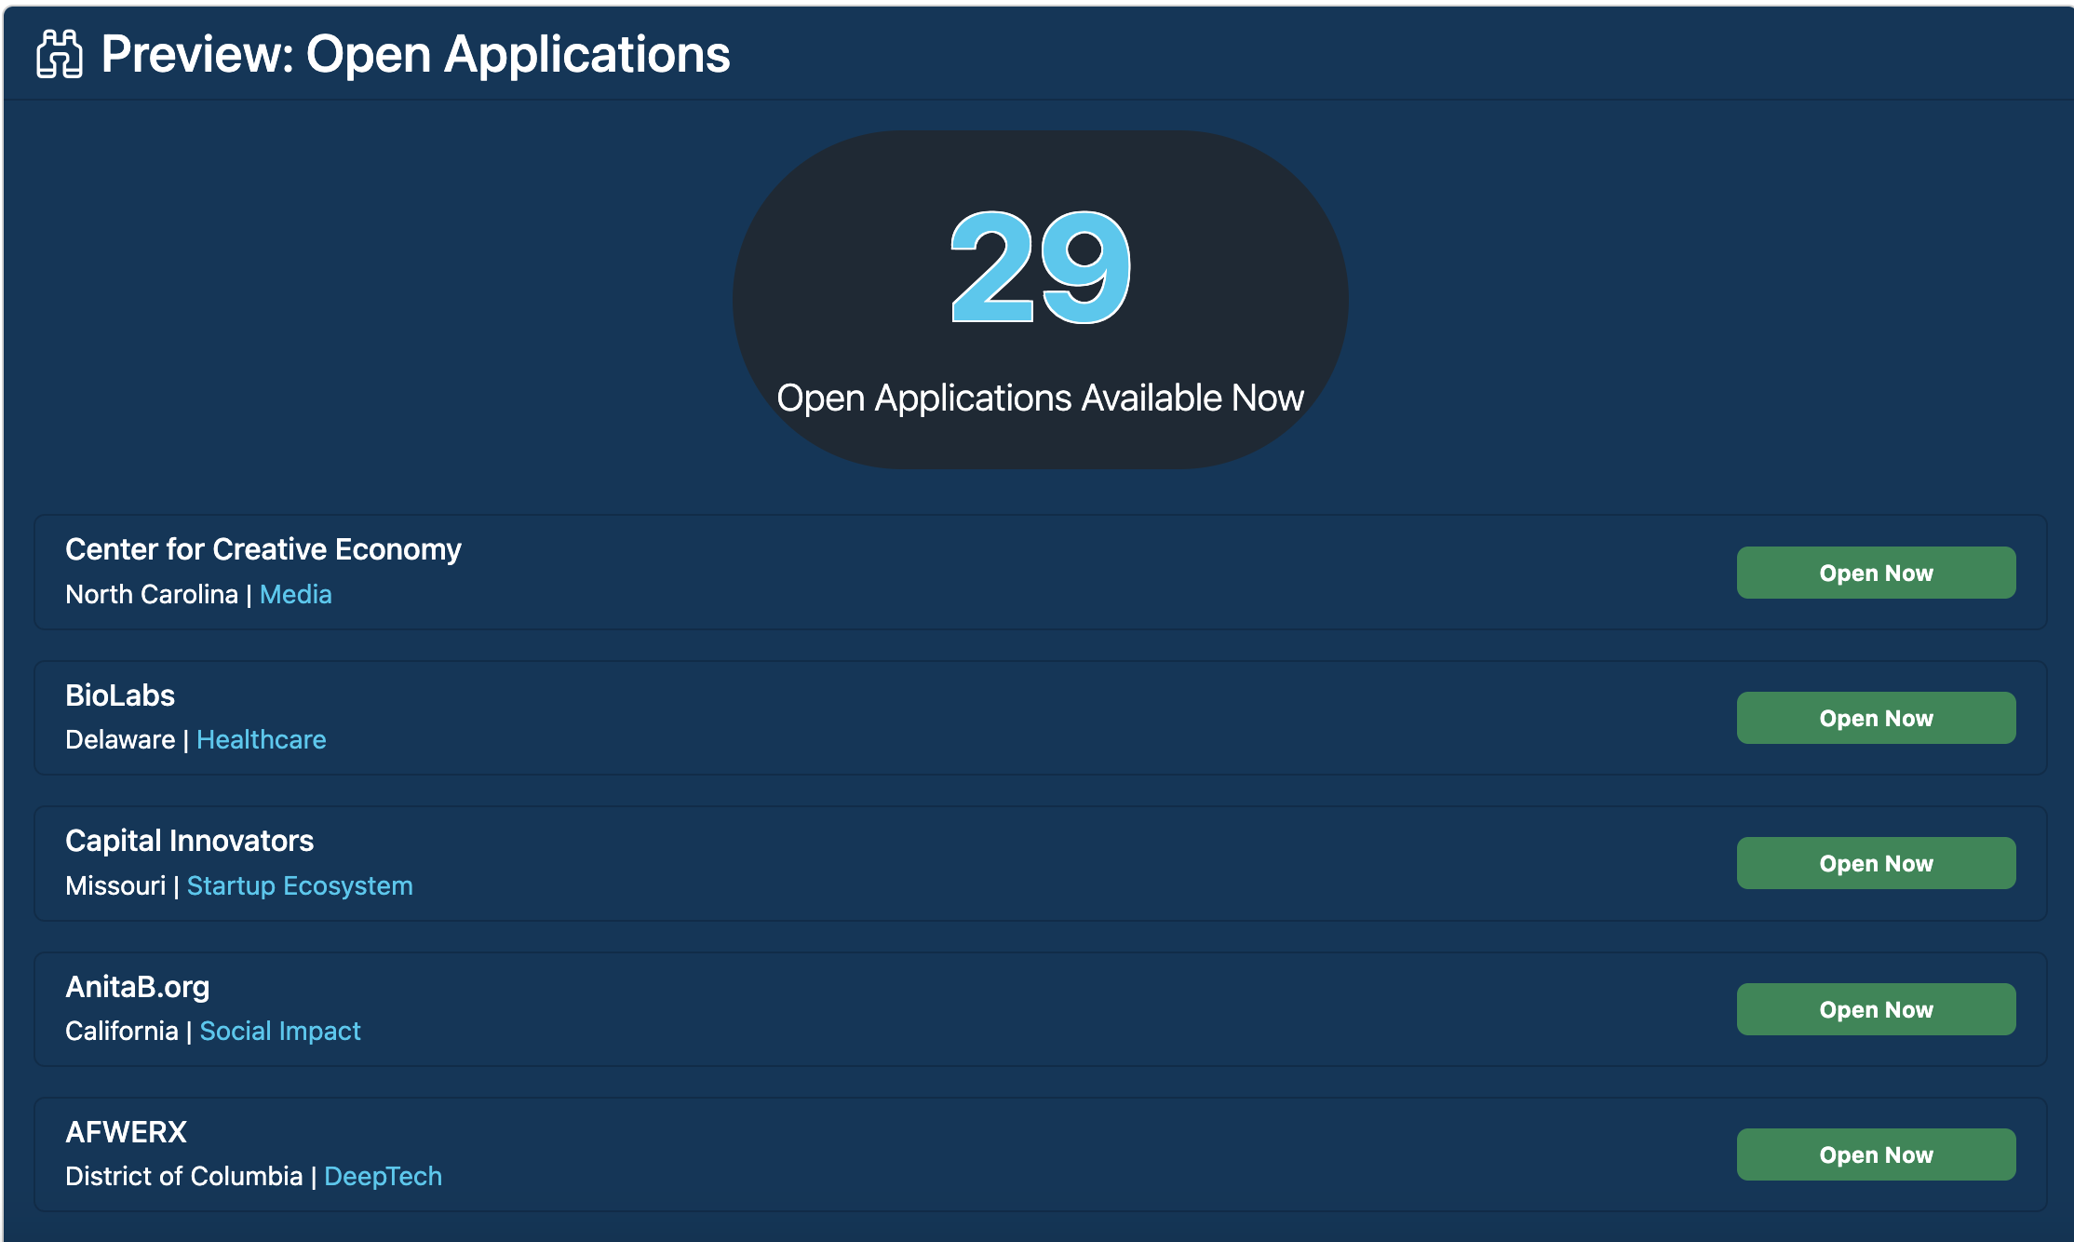Image resolution: width=2074 pixels, height=1242 pixels.
Task: Click the Preview: Open Applications heading
Action: (x=415, y=54)
